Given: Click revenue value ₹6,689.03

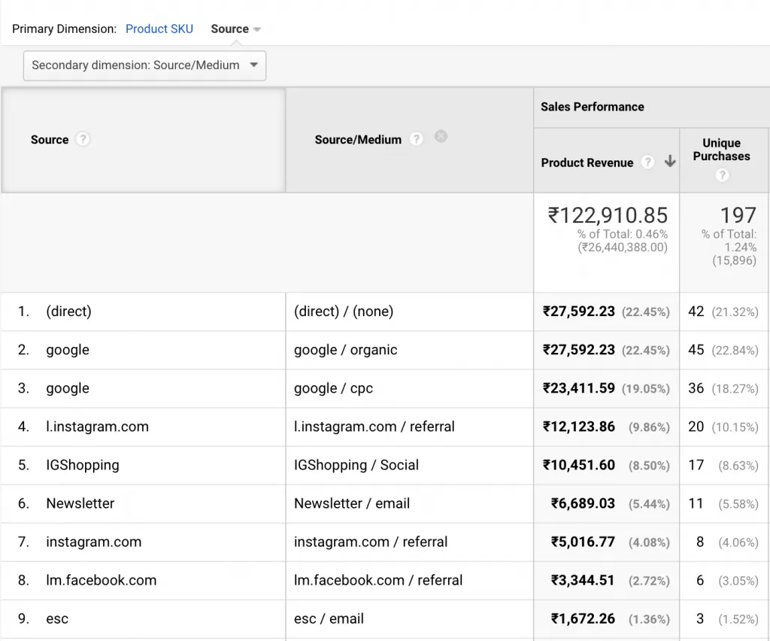Looking at the screenshot, I should [x=583, y=503].
